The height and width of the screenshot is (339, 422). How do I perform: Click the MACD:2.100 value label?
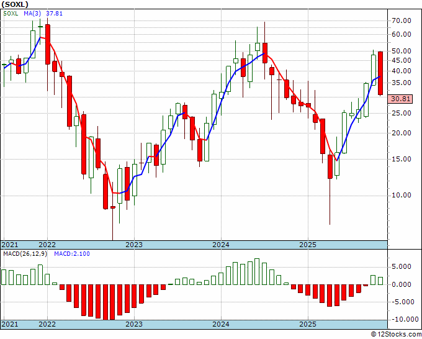click(72, 254)
